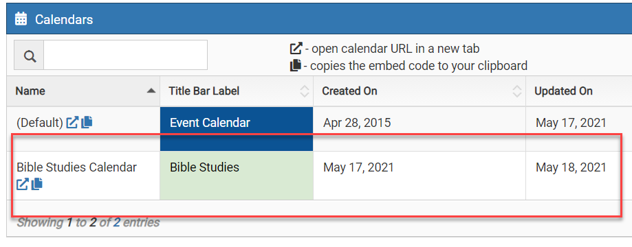Click the open-in-new-tab legend icon
The width and height of the screenshot is (632, 247).
point(296,49)
